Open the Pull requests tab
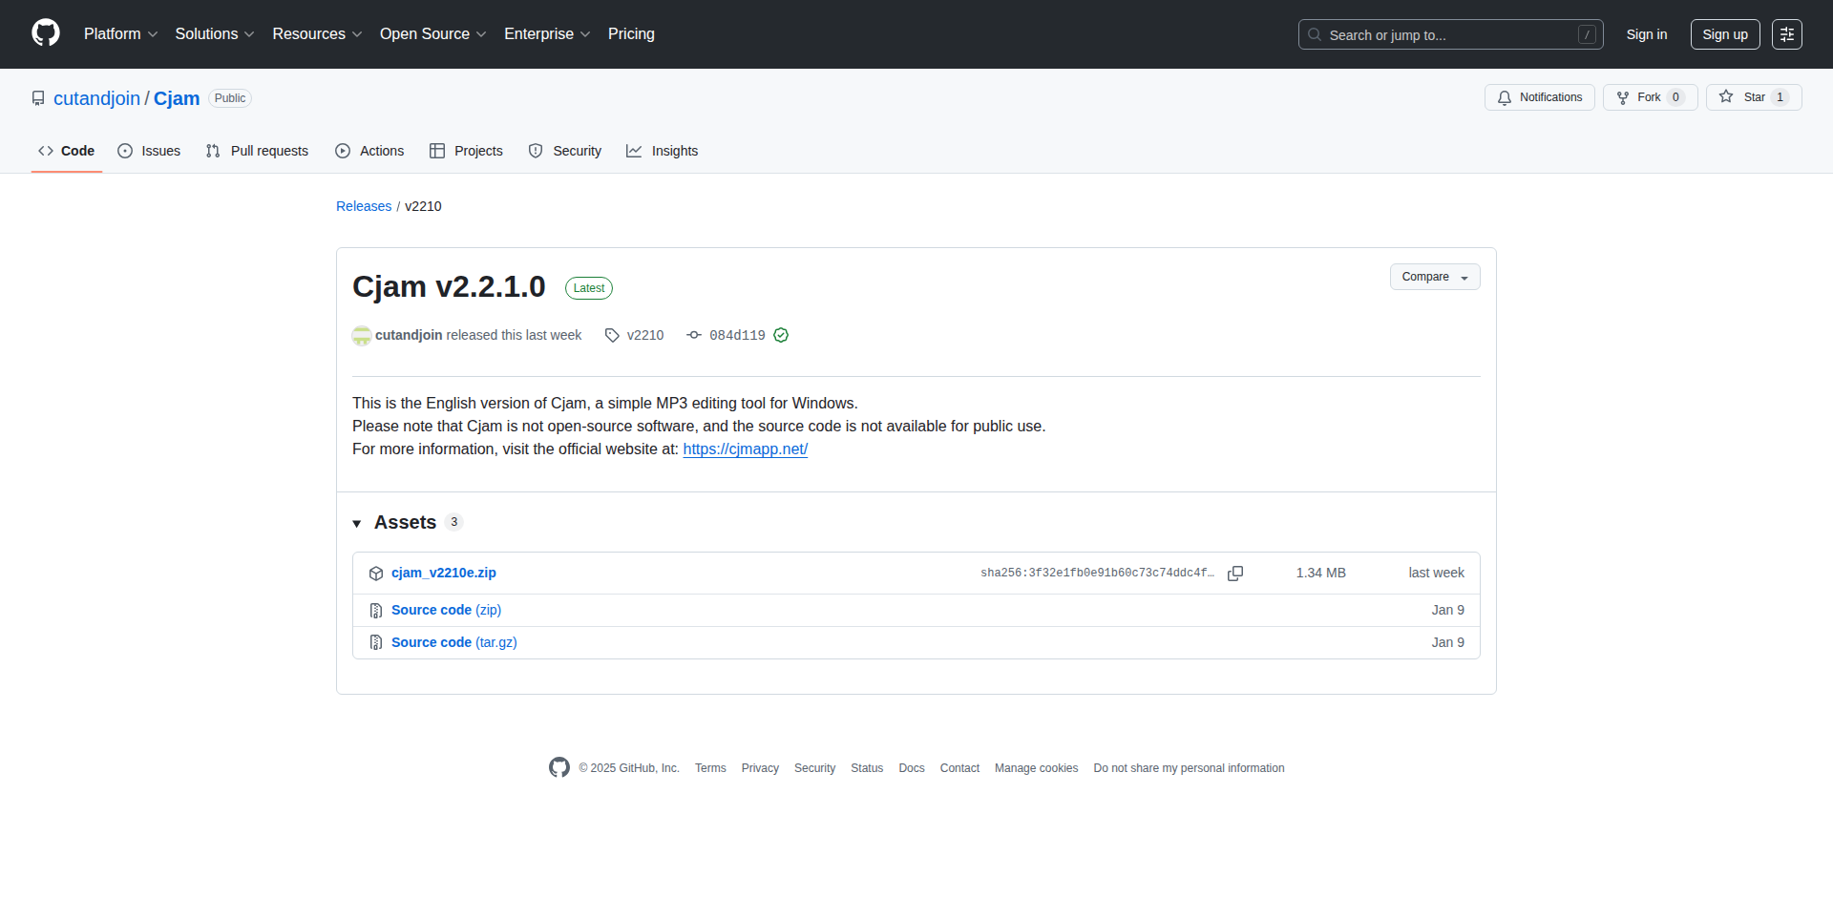1833x898 pixels. (257, 151)
